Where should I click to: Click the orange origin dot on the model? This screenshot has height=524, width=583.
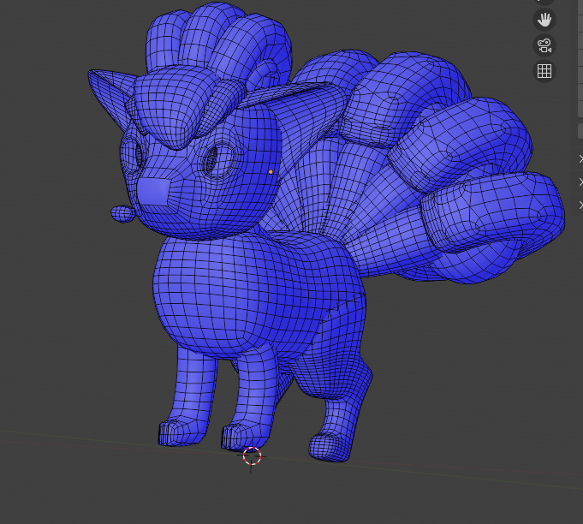271,172
